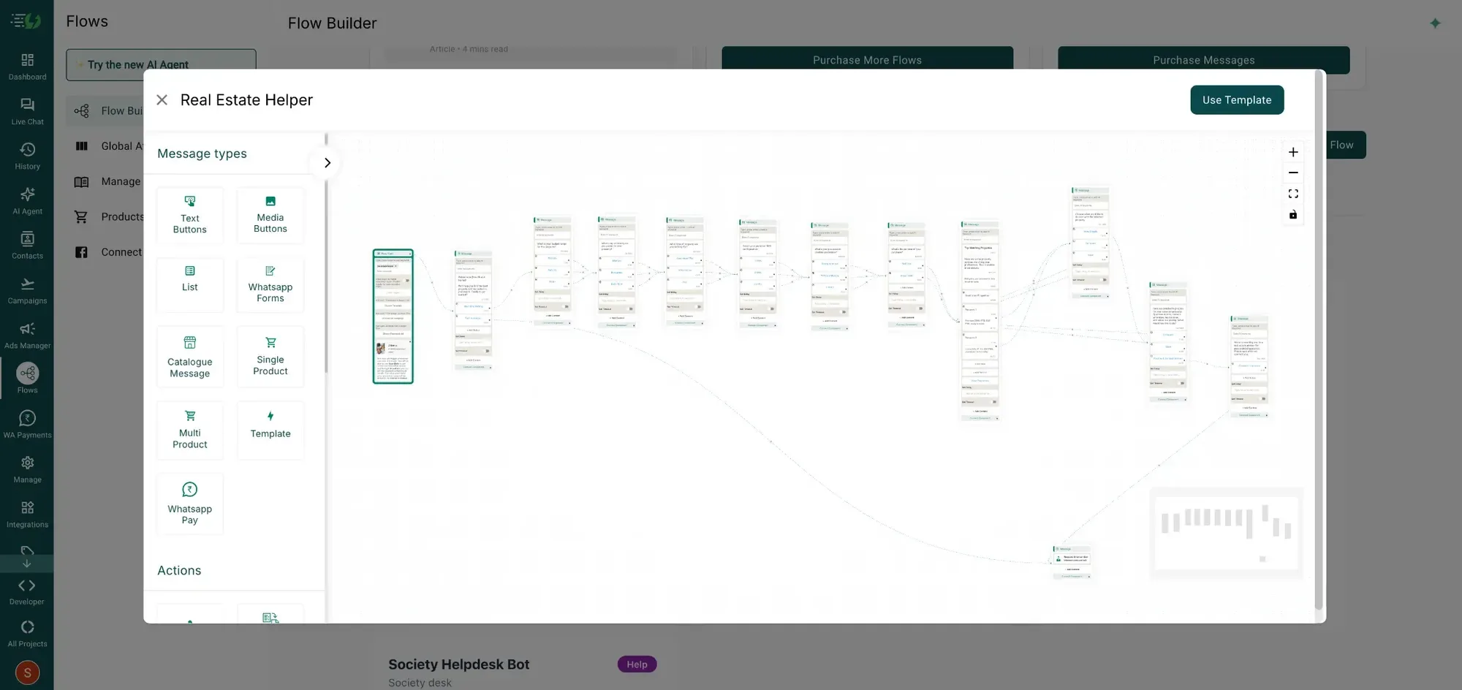The image size is (1462, 690).
Task: Select the Single Product message type
Action: [270, 357]
